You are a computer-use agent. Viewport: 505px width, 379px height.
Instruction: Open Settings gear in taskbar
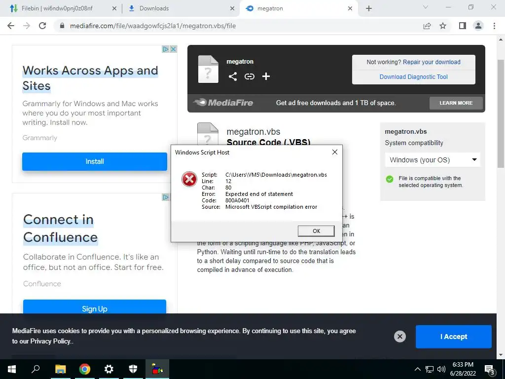point(109,369)
